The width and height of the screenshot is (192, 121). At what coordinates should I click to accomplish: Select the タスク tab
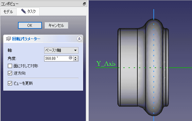(28, 11)
